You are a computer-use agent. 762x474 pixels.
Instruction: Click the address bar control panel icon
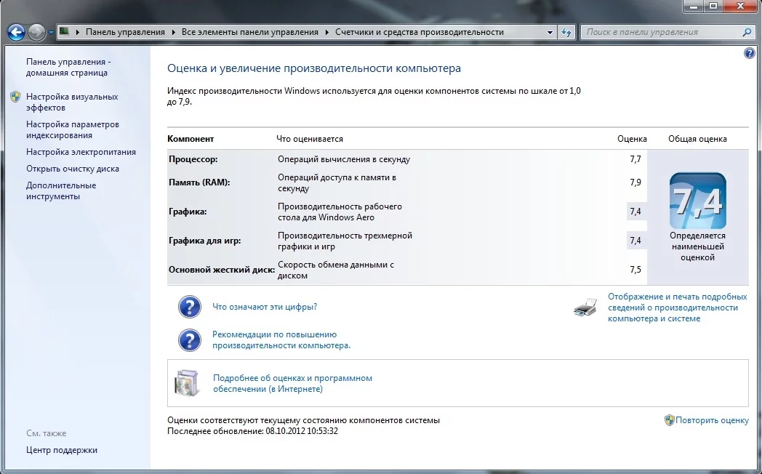64,31
